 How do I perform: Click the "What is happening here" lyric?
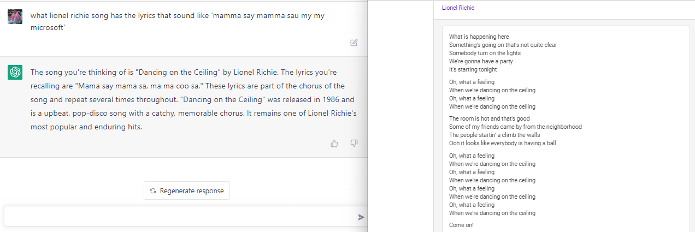[x=479, y=37]
